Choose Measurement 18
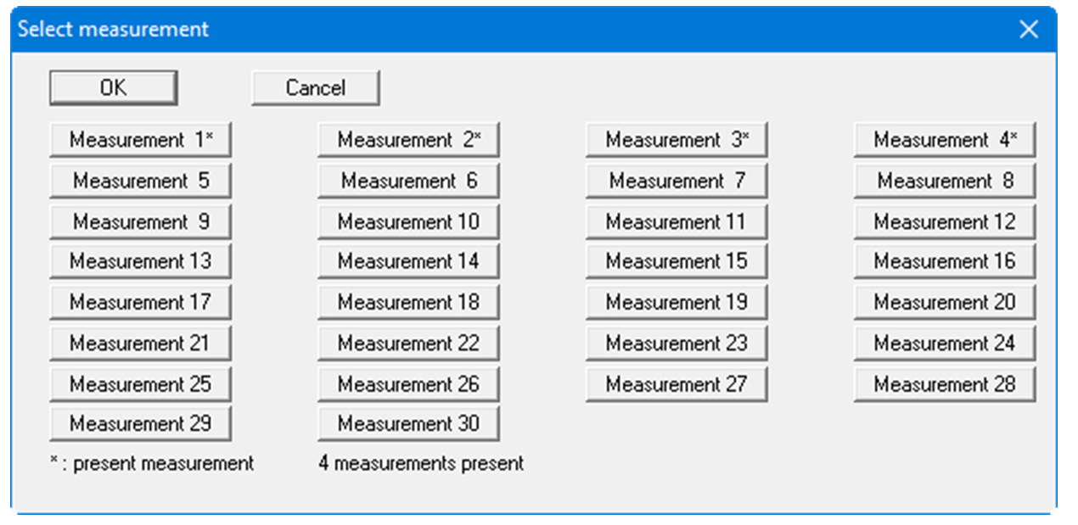Image resolution: width=1078 pixels, height=525 pixels. tap(408, 302)
